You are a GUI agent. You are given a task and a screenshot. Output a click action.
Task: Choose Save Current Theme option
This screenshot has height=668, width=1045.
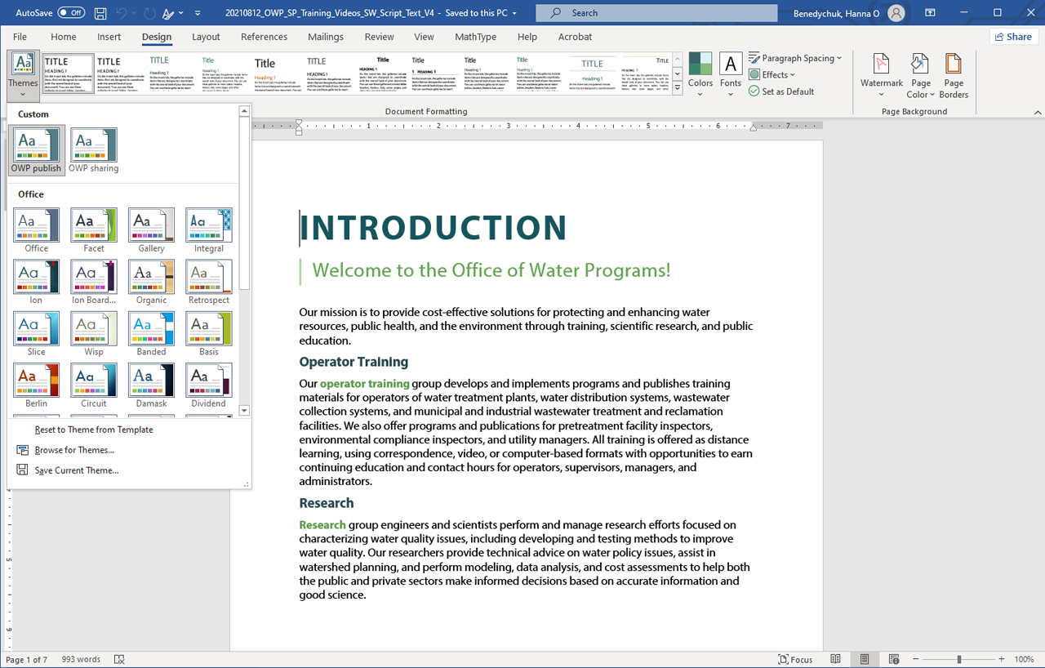coord(76,470)
